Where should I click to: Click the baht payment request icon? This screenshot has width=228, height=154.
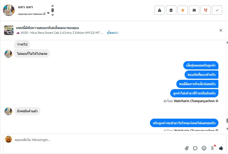click(x=213, y=148)
